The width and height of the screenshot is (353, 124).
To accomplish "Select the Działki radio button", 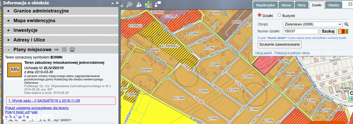I will [x=259, y=16].
